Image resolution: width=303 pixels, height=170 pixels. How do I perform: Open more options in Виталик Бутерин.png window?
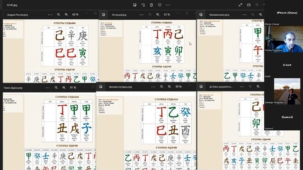(153, 87)
